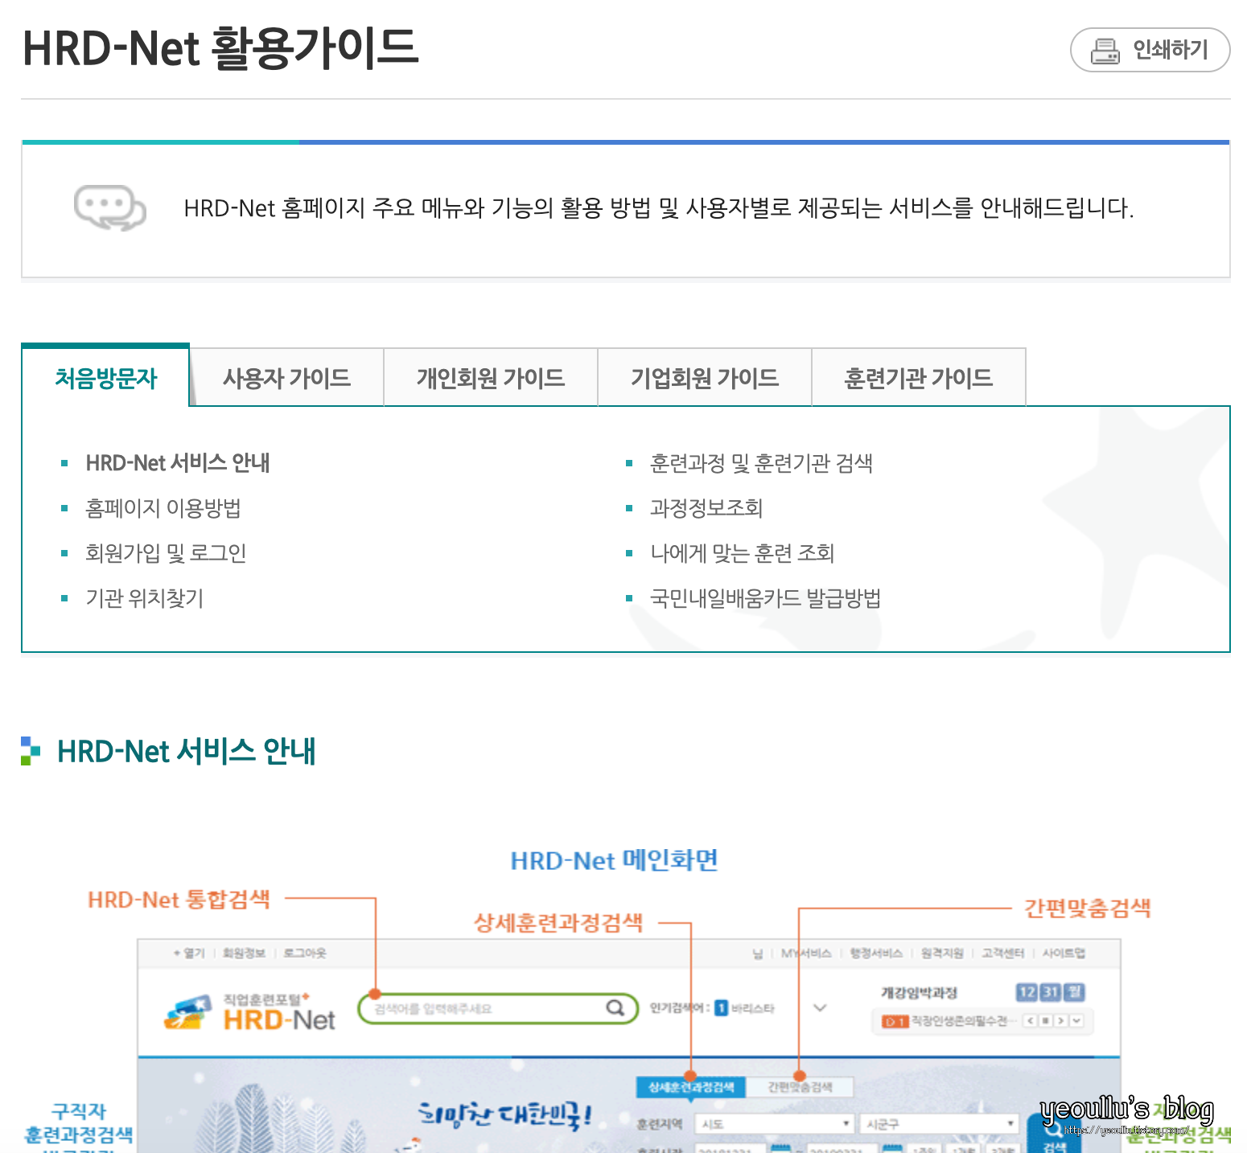
Task: Click the HRD-Net logo in the screenshot image
Action: tap(250, 1013)
